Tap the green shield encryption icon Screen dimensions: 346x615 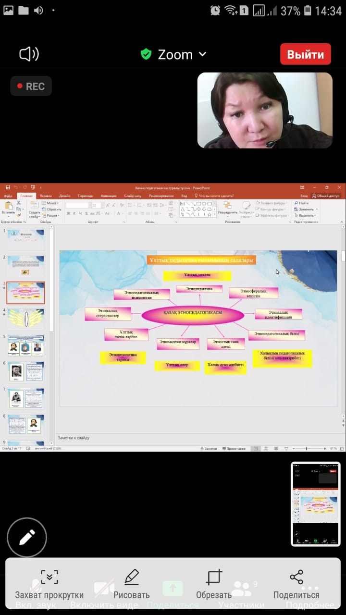[146, 54]
